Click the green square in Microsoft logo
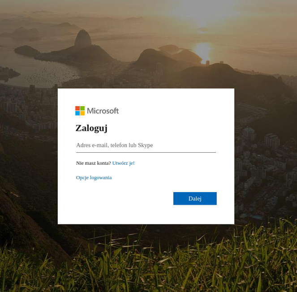The height and width of the screenshot is (292, 297). [82, 108]
